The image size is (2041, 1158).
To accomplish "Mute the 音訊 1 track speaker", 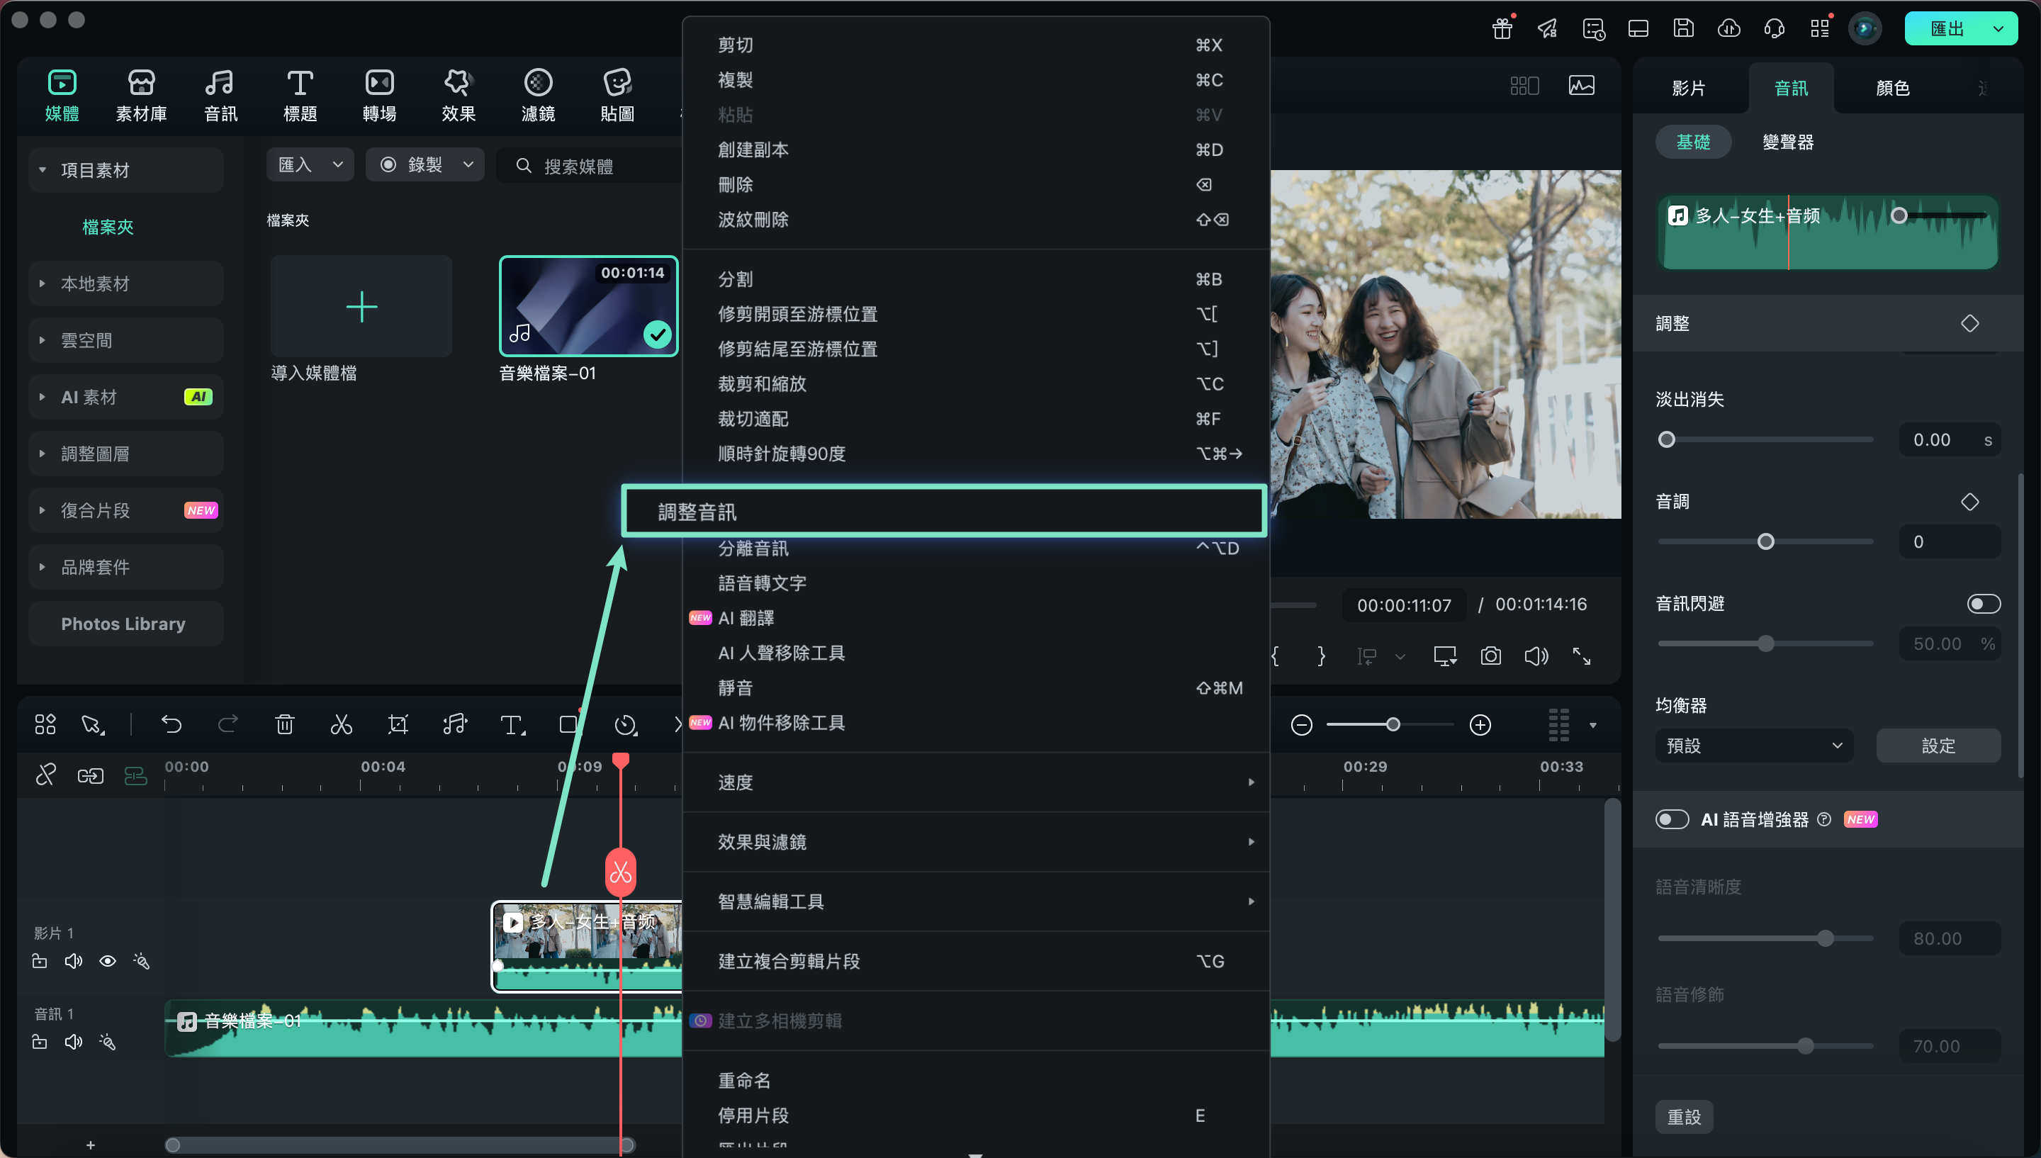I will [x=73, y=1041].
